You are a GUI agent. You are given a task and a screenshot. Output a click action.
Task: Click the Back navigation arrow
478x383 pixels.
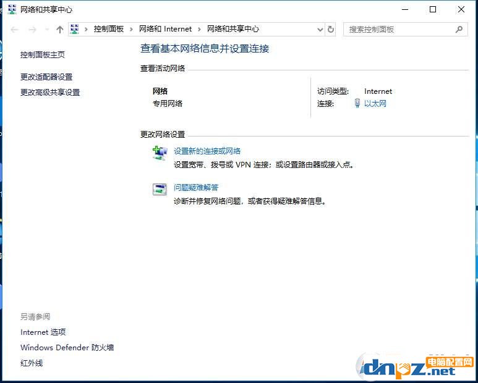pos(14,30)
